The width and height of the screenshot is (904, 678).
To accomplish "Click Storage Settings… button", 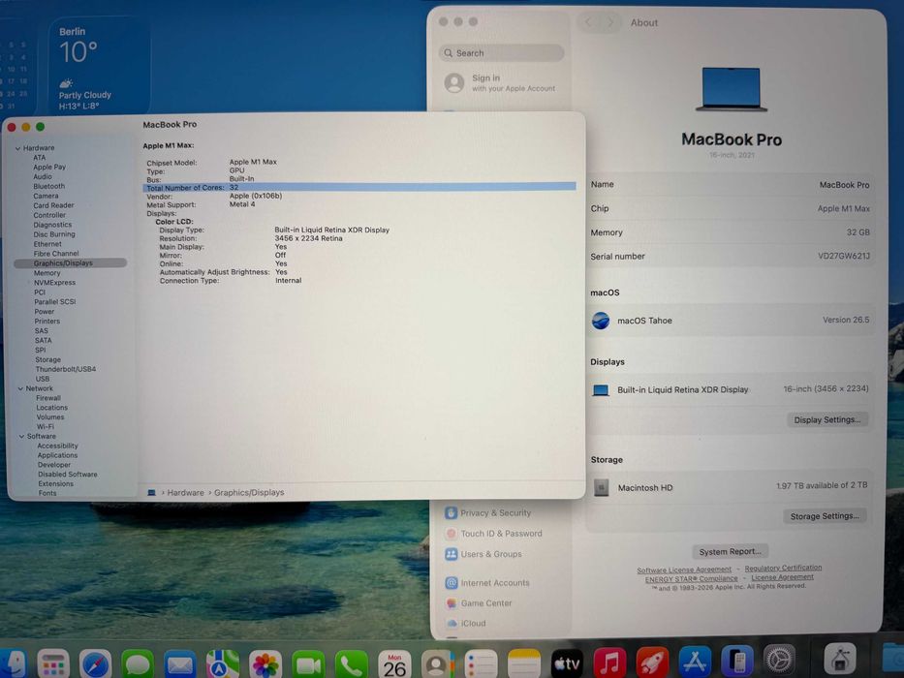I will click(825, 516).
